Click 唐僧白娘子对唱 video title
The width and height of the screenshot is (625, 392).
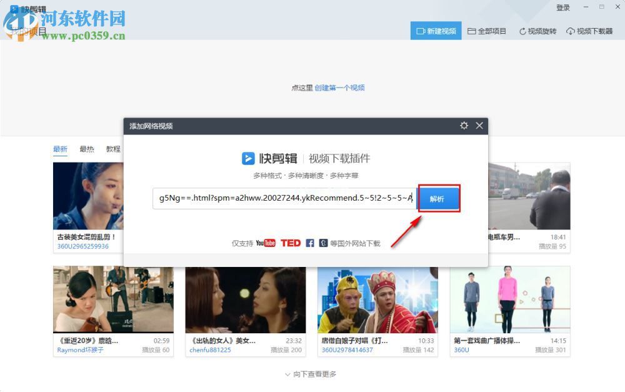coord(354,341)
